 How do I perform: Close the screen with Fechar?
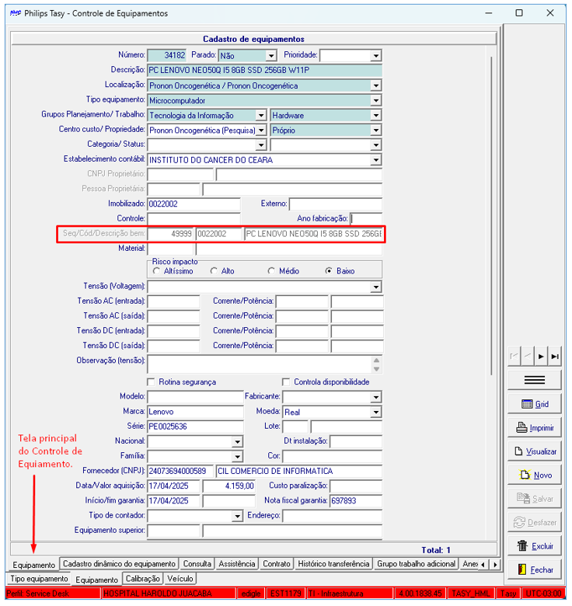tap(535, 569)
